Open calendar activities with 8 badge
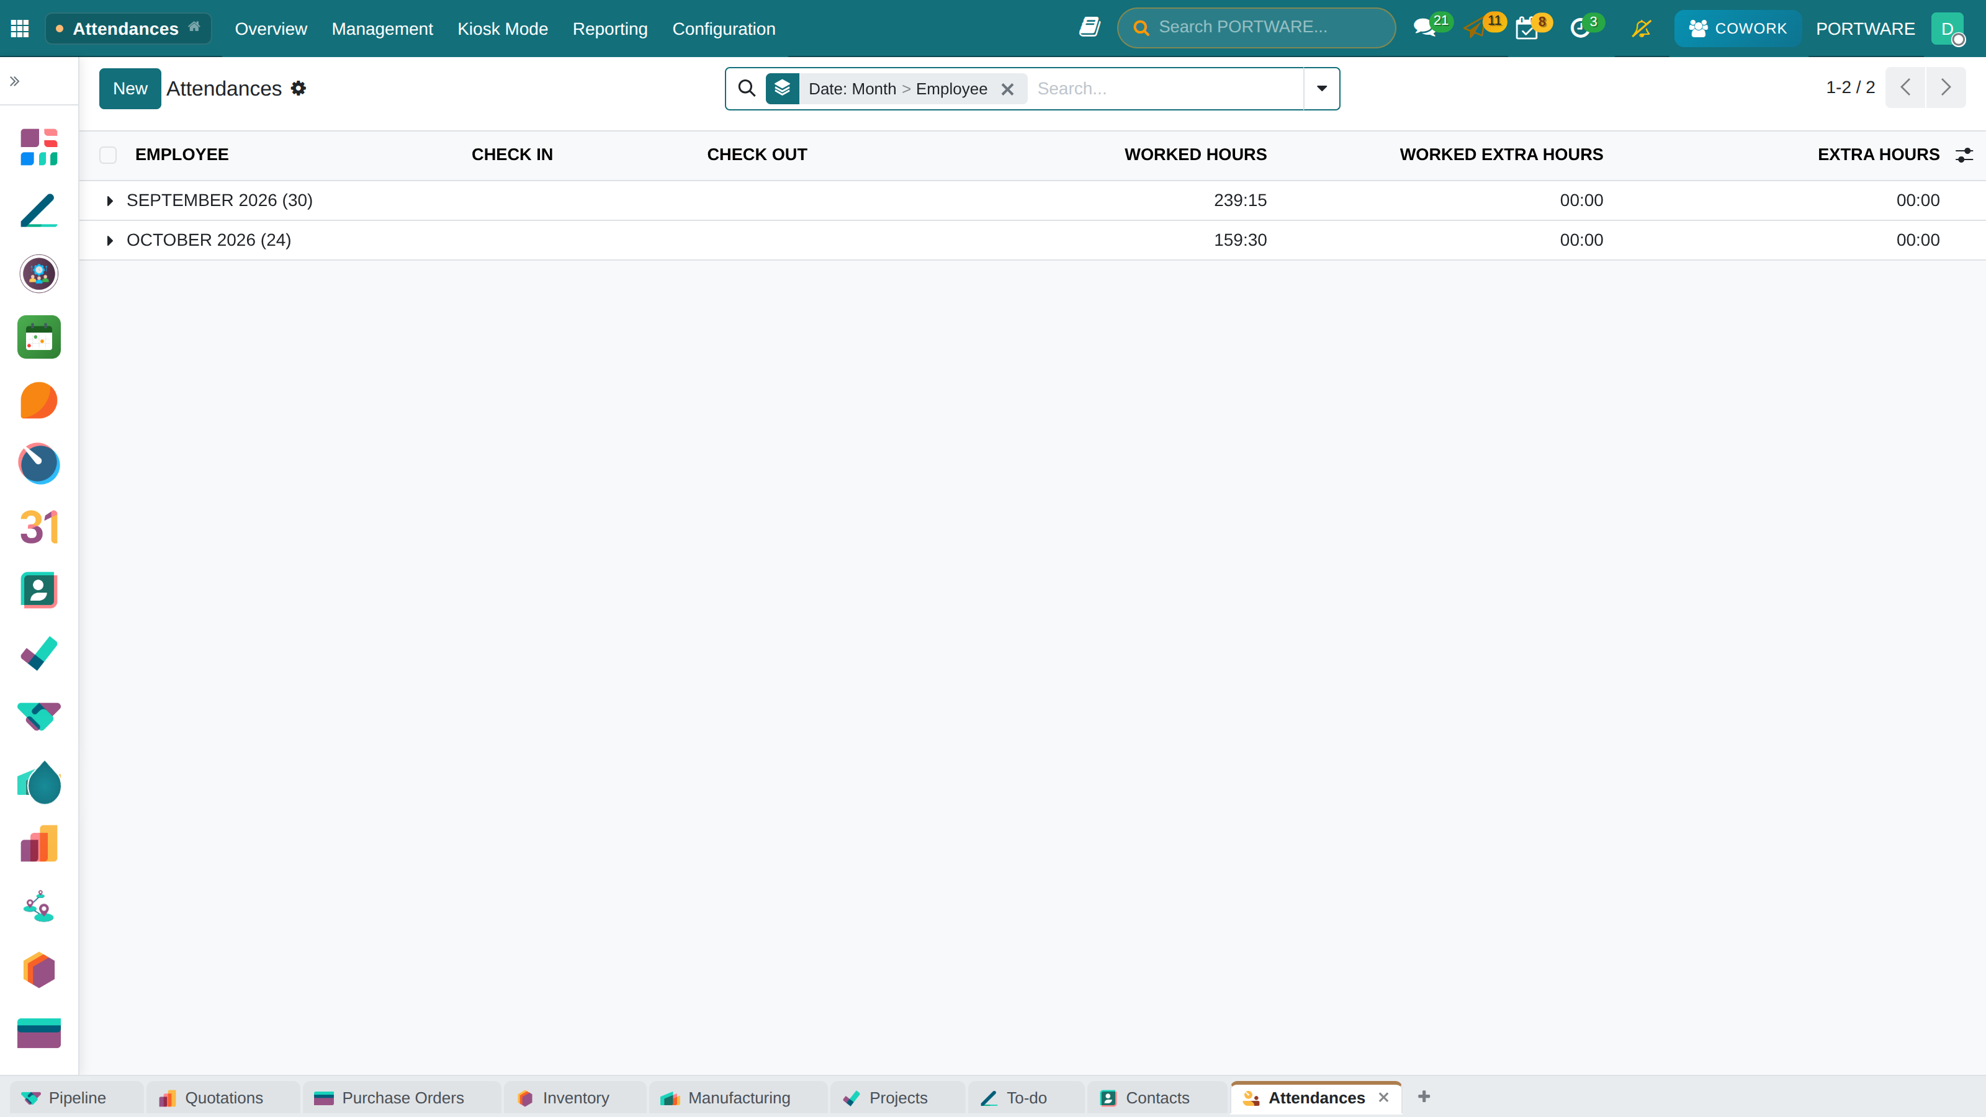This screenshot has width=1986, height=1117. point(1534,27)
